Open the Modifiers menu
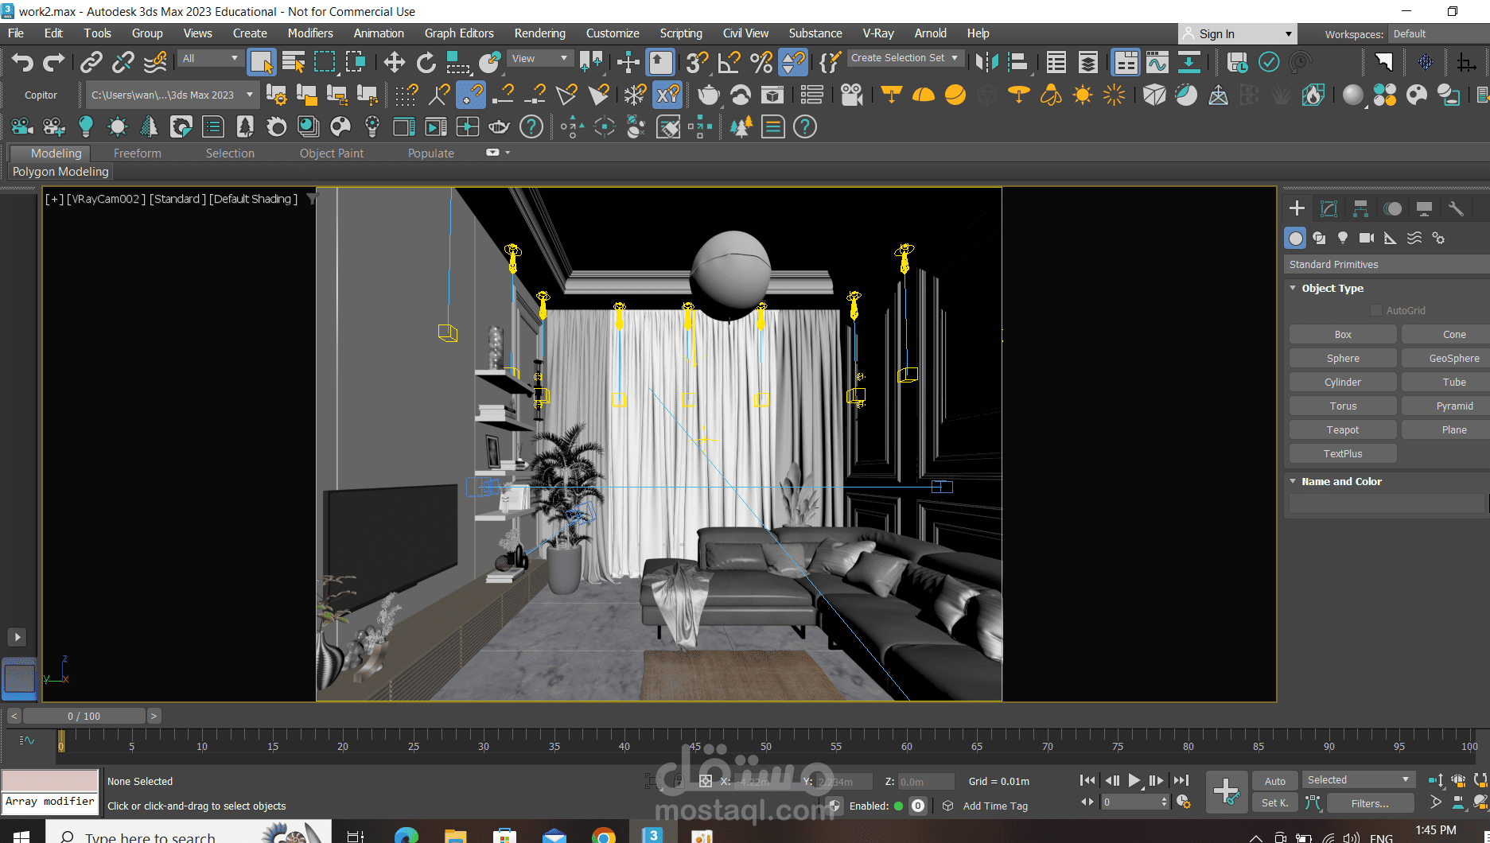Viewport: 1490px width, 843px height. [310, 33]
